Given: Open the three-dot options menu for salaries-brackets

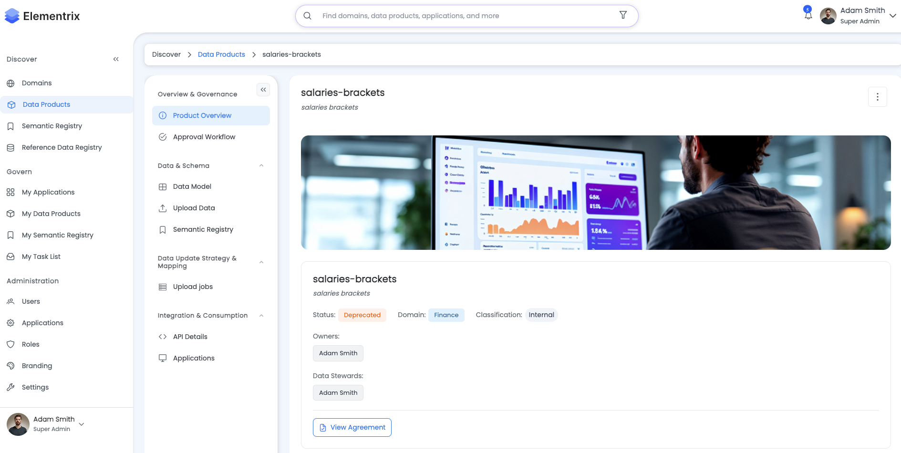Looking at the screenshot, I should 877,97.
